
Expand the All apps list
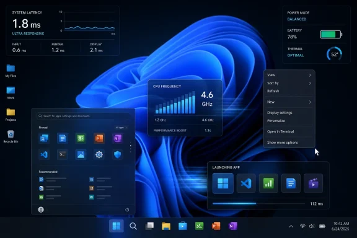pyautogui.click(x=121, y=128)
